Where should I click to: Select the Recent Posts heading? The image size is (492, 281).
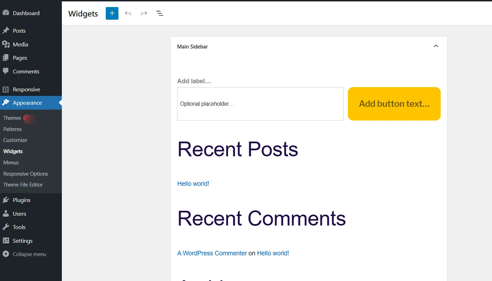click(x=238, y=149)
